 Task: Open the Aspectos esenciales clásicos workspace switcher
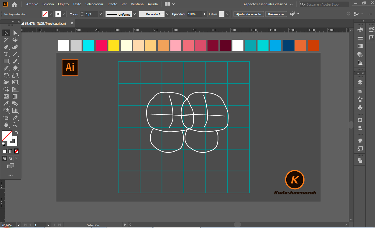268,4
